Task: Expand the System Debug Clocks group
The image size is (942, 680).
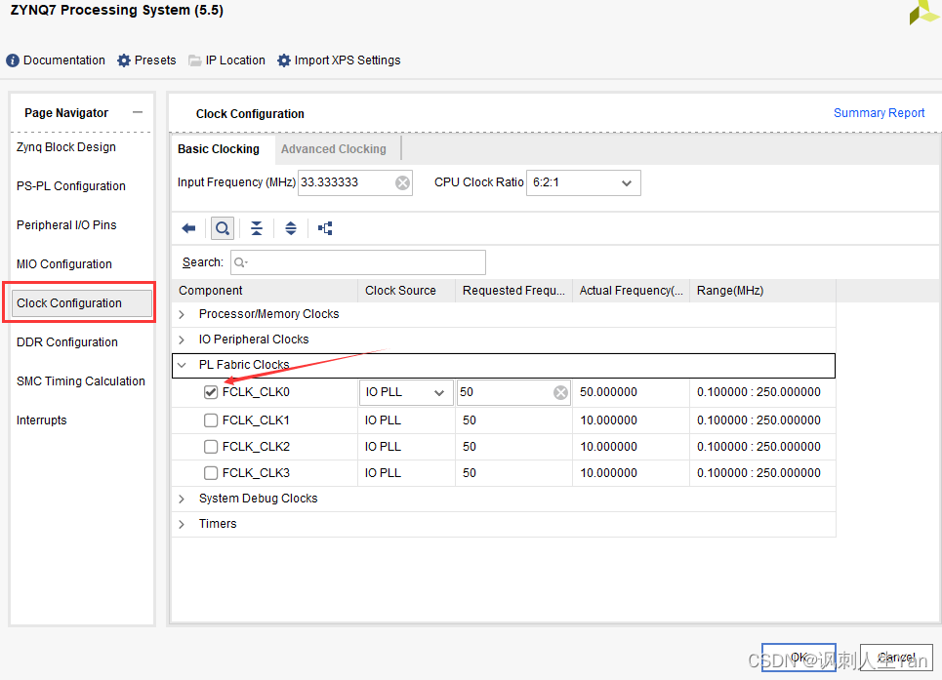Action: pos(182,499)
